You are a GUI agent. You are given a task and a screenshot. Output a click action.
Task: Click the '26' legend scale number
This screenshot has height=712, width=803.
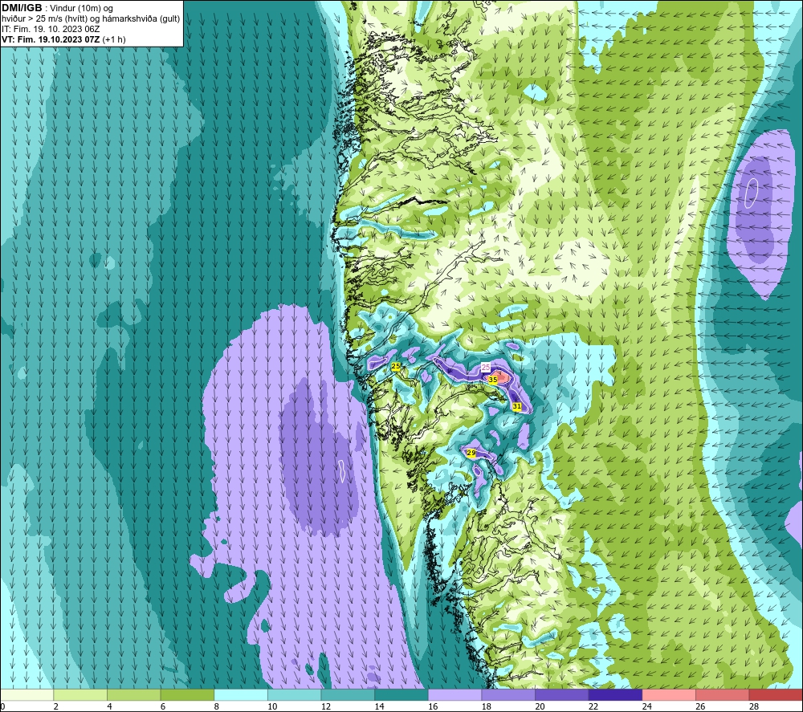click(x=700, y=706)
